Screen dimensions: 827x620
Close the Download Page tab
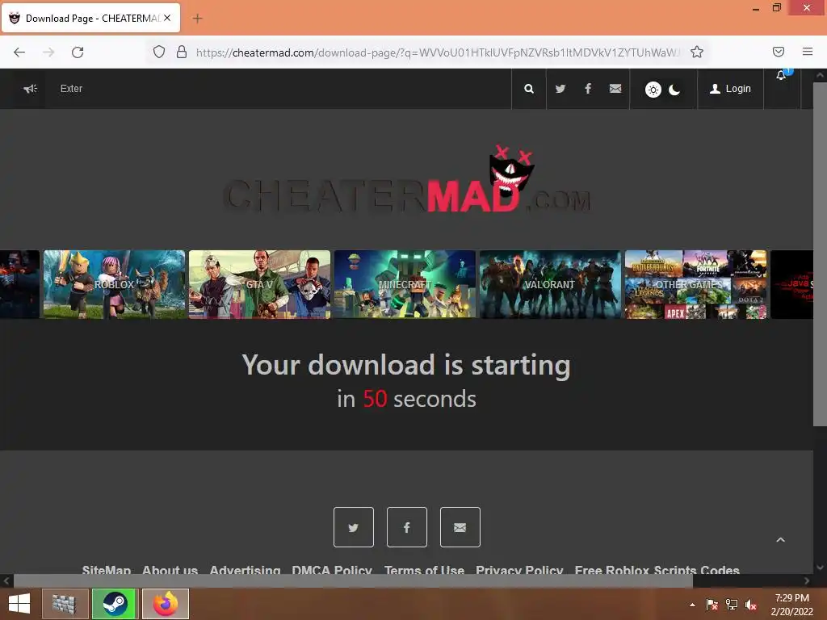pos(167,18)
